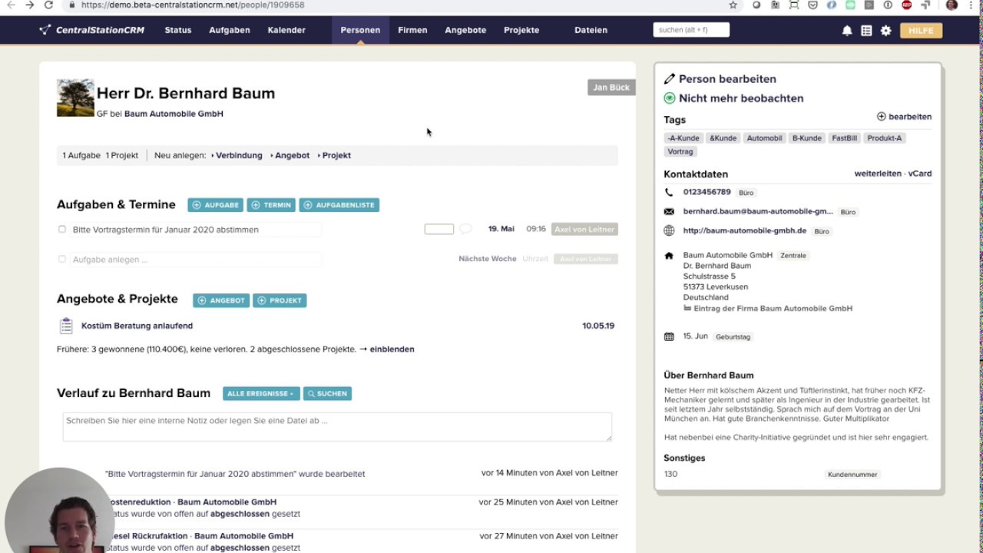This screenshot has width=983, height=553.
Task: Click the comment bubble icon on the task
Action: coord(465,229)
